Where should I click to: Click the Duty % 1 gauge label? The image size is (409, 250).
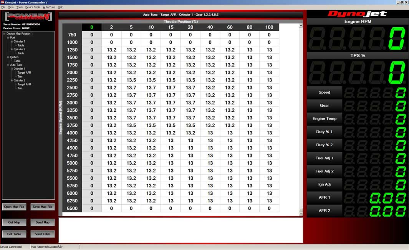click(325, 132)
